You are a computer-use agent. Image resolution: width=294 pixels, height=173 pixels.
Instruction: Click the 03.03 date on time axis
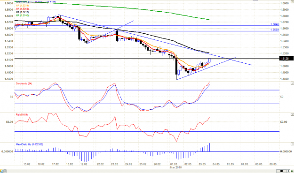coord(202,164)
